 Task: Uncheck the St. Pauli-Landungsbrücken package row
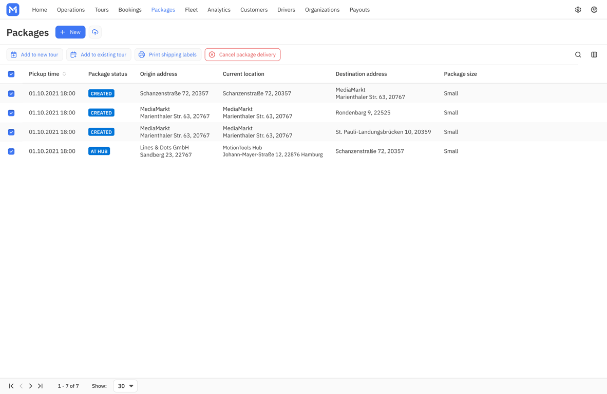(x=11, y=132)
